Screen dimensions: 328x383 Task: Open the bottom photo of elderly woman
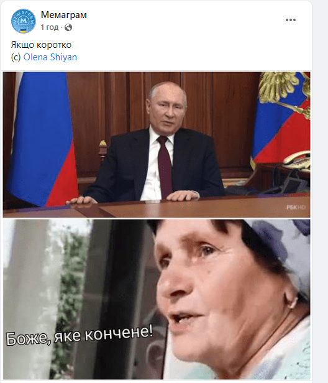pos(157,299)
